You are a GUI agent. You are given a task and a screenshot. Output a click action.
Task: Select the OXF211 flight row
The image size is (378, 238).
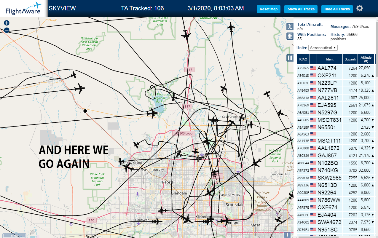point(336,76)
